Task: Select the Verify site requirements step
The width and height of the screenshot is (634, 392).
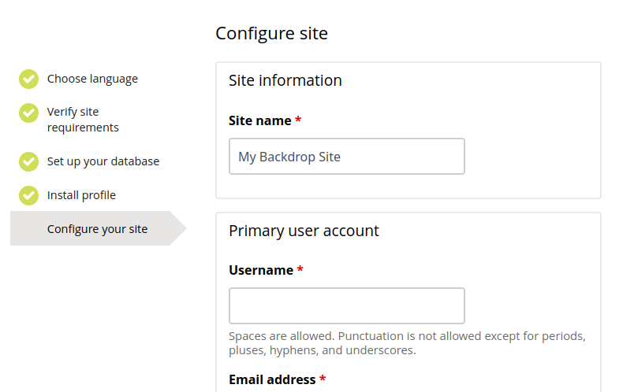Action: pyautogui.click(x=83, y=120)
